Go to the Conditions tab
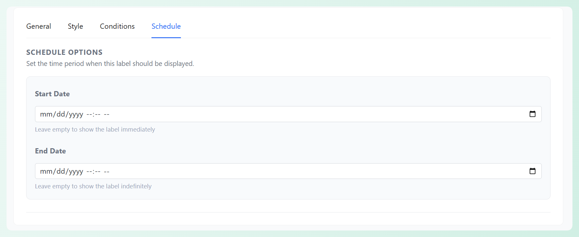Screen dimensions: 579x237 pyautogui.click(x=117, y=26)
